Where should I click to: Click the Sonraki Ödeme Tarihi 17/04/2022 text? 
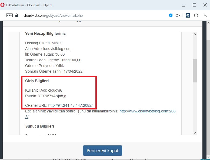54,71
